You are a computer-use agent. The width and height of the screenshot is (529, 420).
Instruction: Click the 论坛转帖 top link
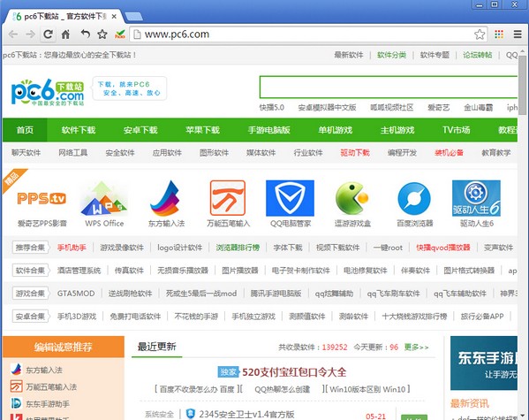[478, 55]
